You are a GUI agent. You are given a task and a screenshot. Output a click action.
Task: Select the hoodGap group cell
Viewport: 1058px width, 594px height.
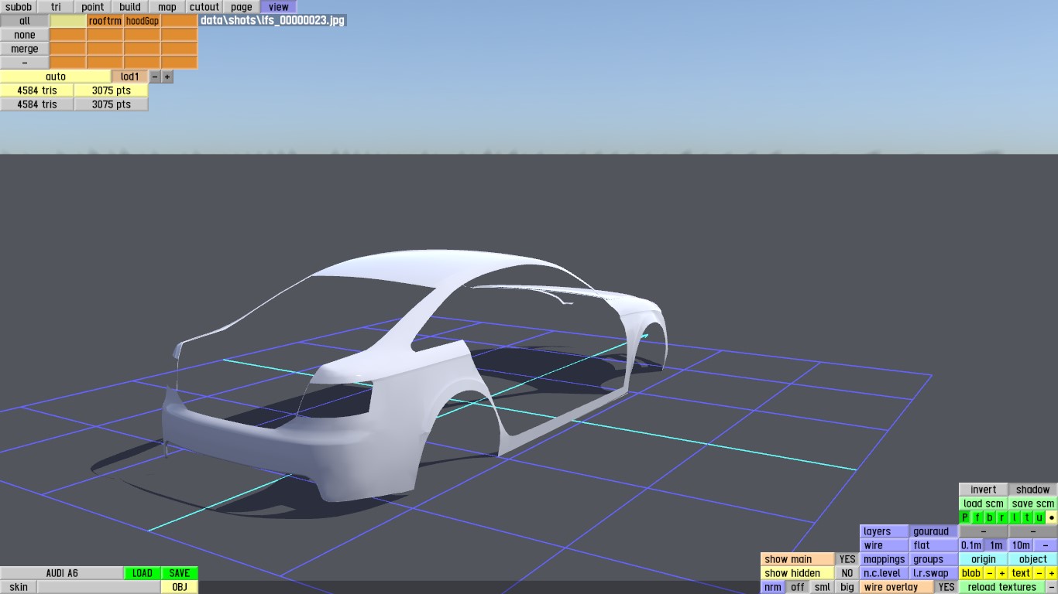(143, 21)
